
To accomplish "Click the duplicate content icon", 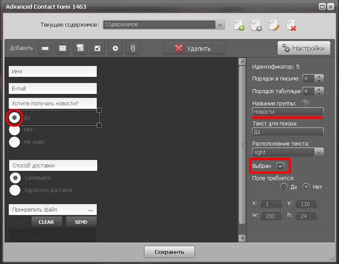I will click(256, 25).
